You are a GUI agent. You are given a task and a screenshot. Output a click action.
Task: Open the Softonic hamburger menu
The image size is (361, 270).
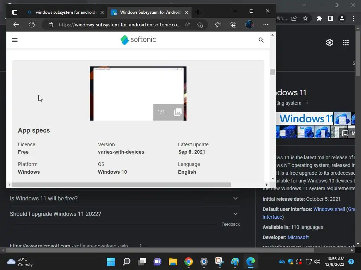click(15, 40)
